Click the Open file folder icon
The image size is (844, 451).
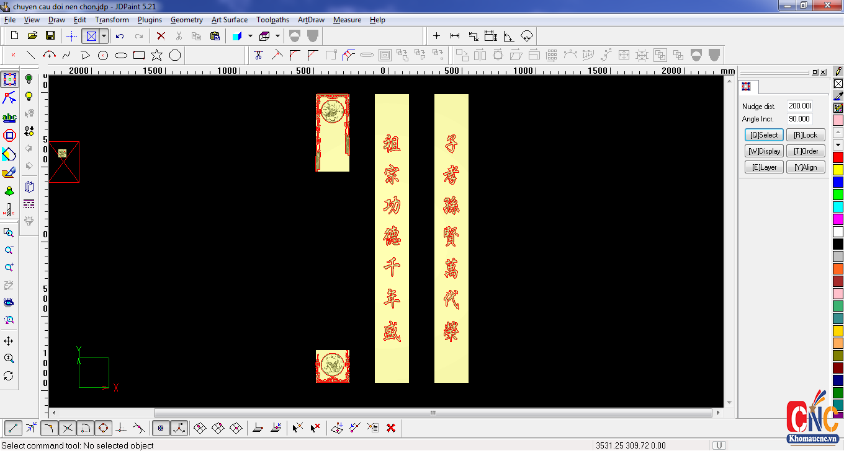coord(32,36)
